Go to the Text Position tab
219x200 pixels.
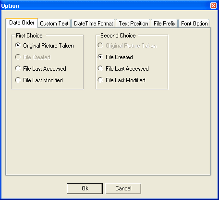pyautogui.click(x=133, y=24)
